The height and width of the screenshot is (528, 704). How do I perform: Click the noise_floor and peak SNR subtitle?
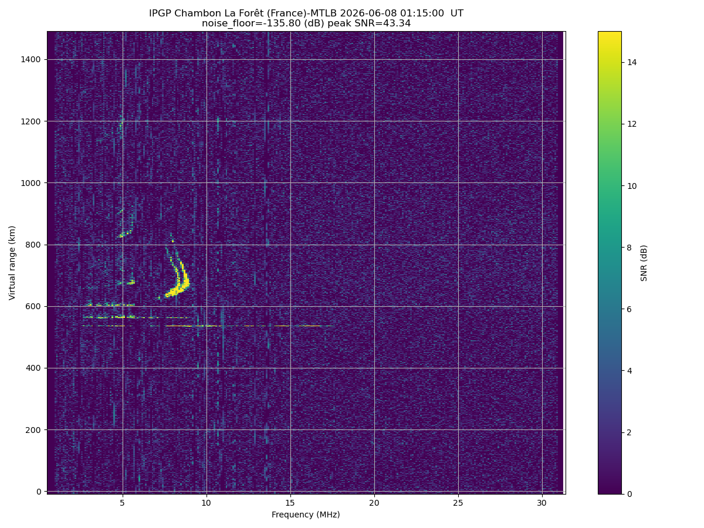click(306, 23)
